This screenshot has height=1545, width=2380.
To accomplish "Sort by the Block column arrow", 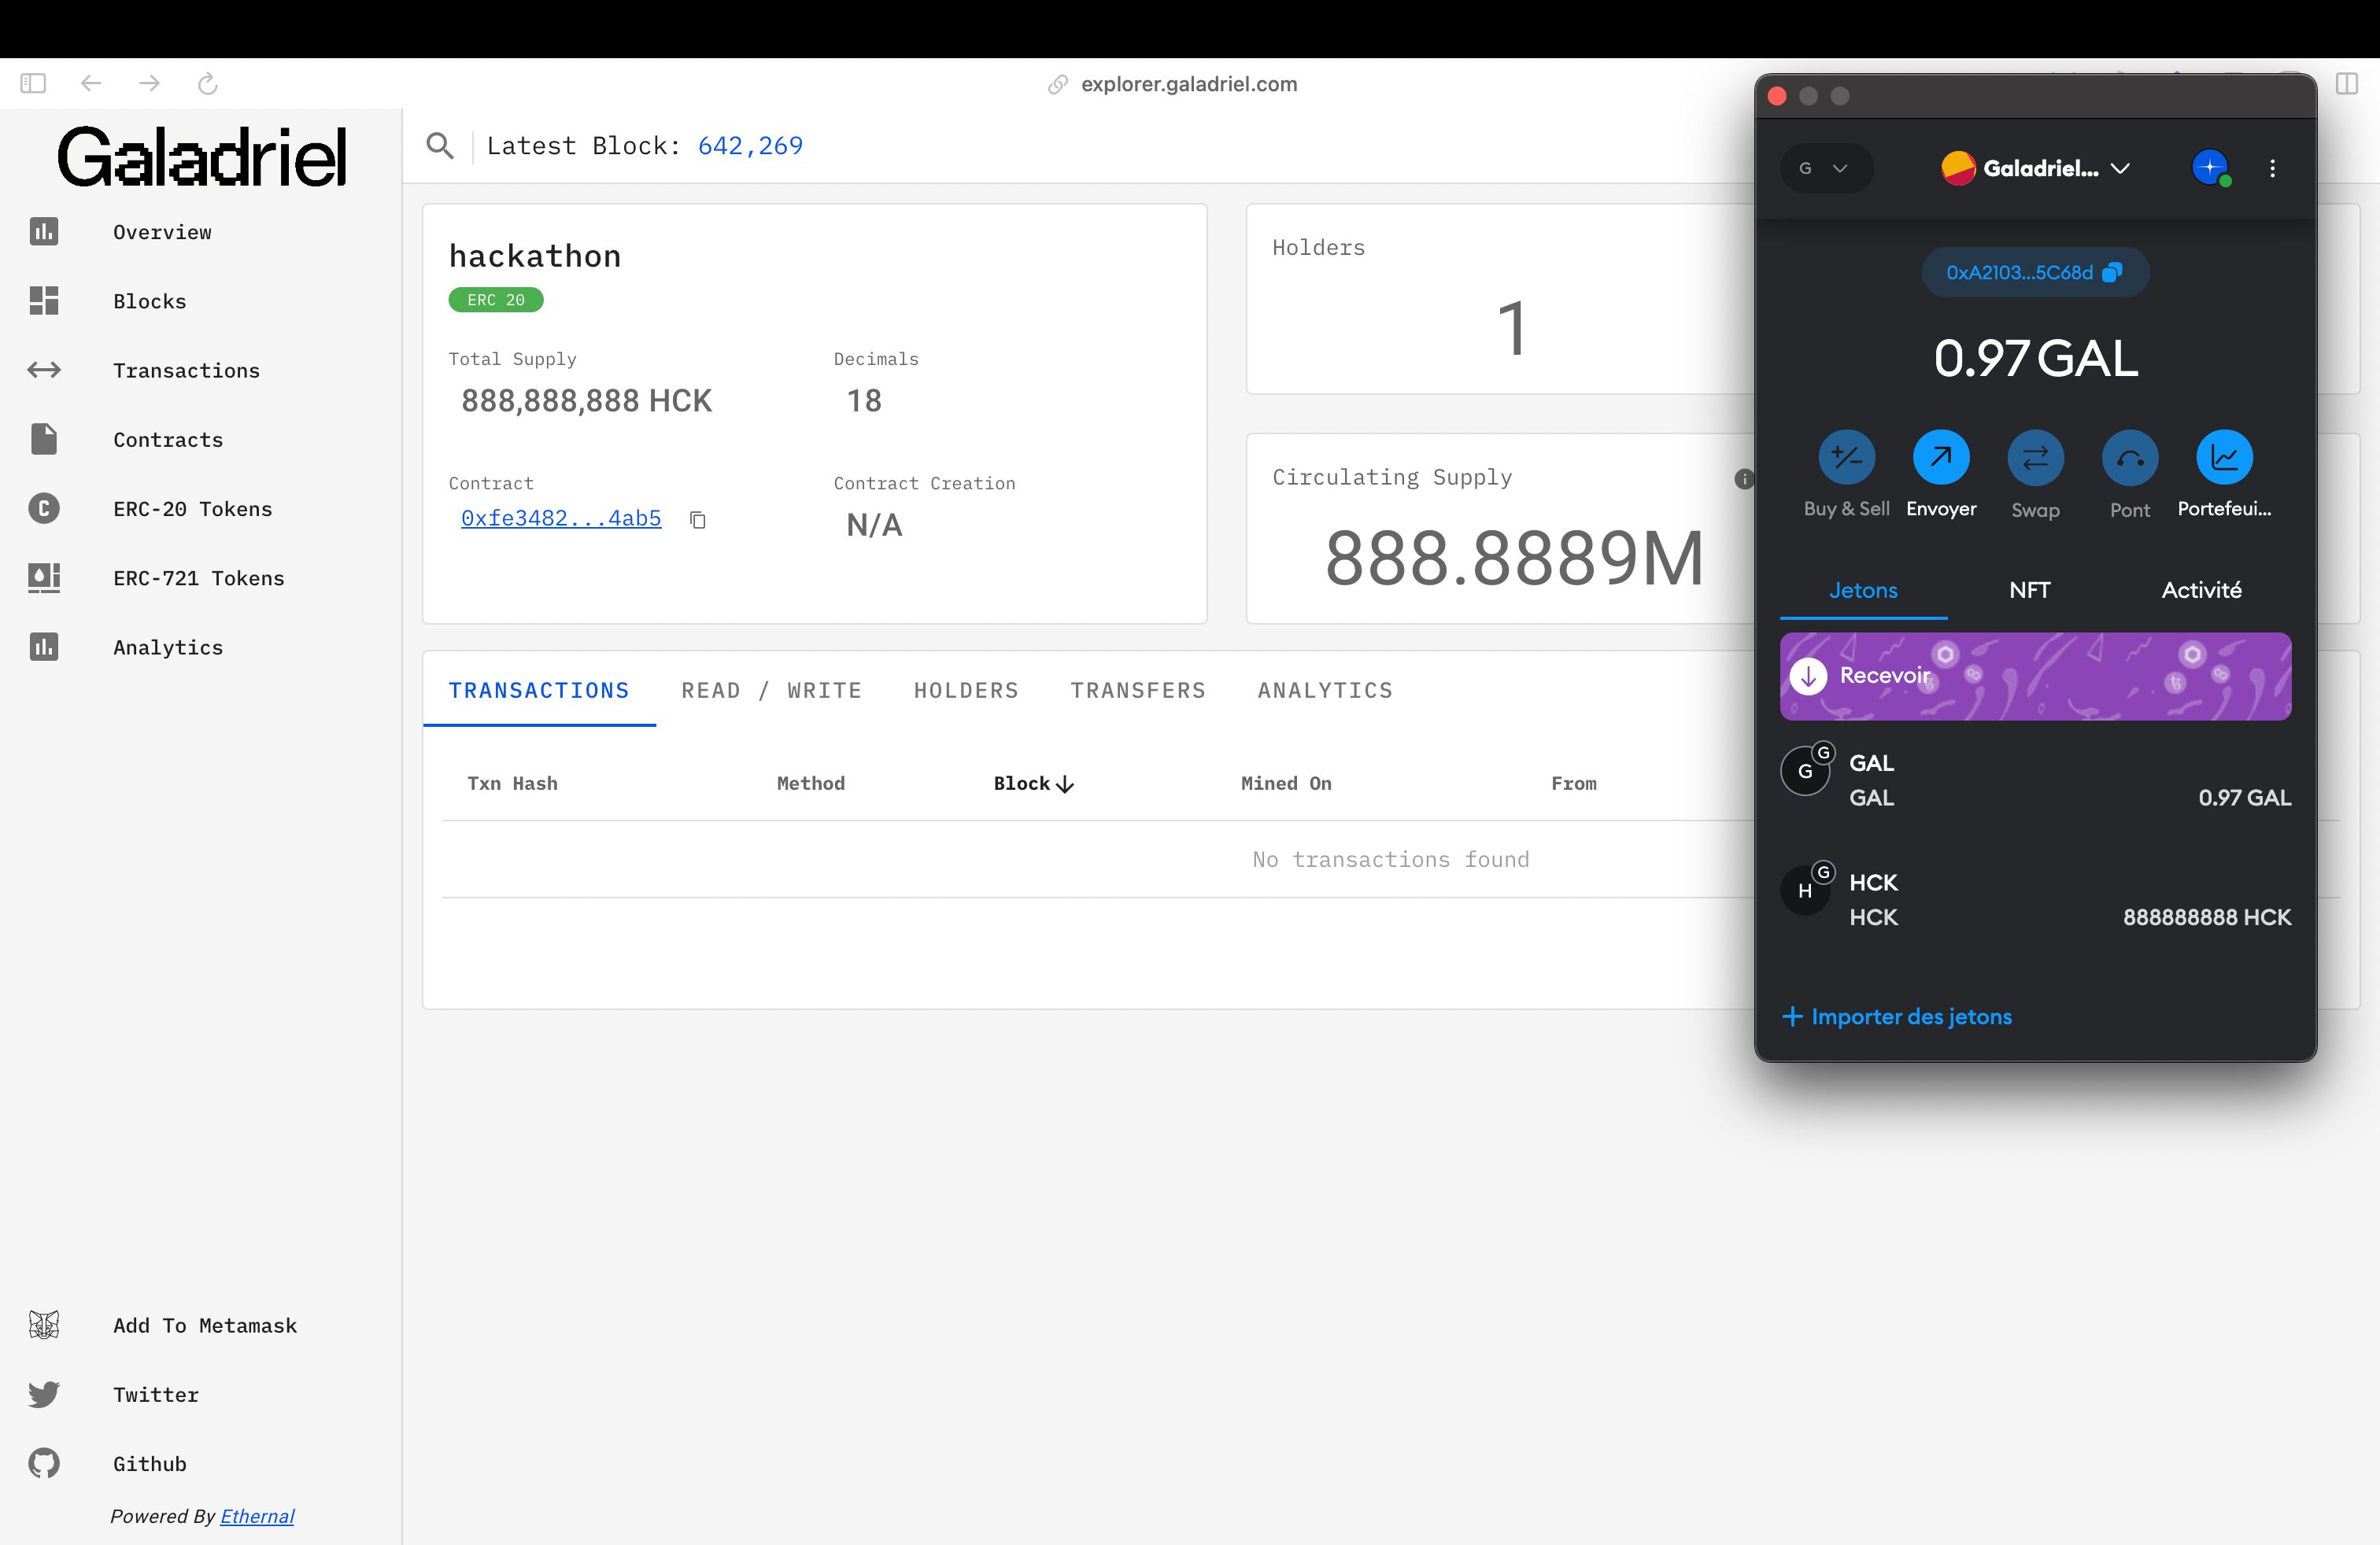I will 1065,784.
